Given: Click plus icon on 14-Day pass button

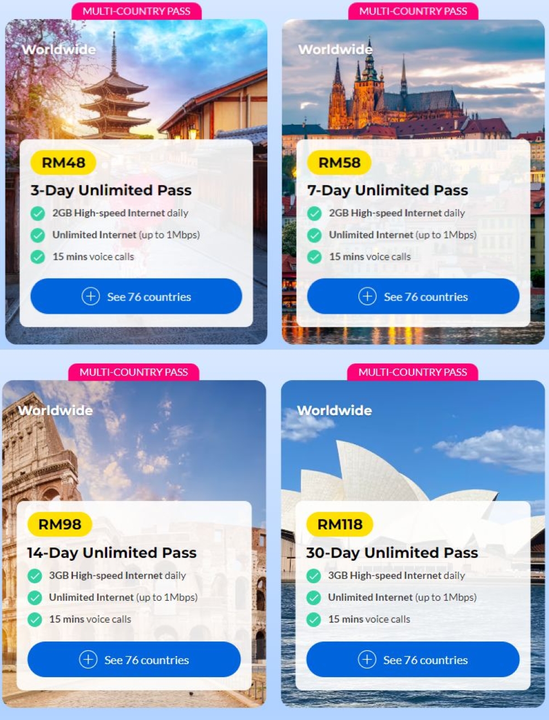Looking at the screenshot, I should pyautogui.click(x=88, y=660).
